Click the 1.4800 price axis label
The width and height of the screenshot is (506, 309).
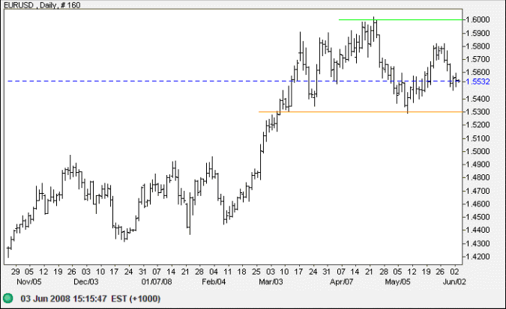[x=478, y=177]
